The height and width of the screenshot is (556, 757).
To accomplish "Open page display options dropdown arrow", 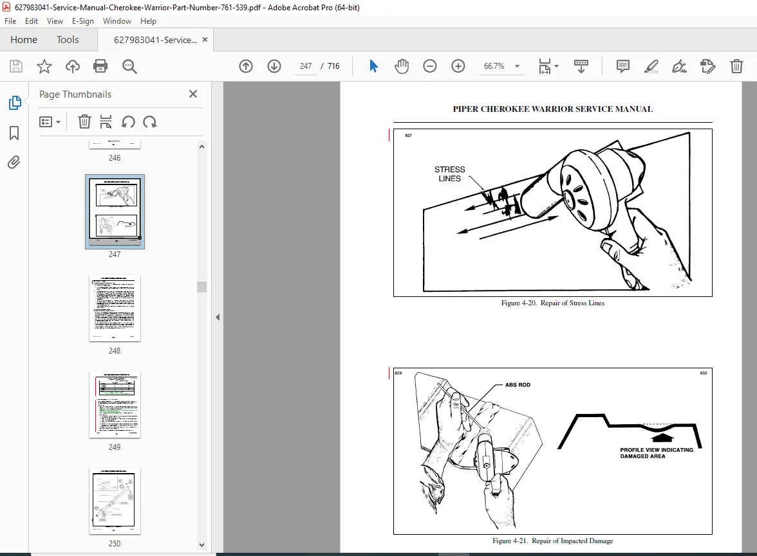I will click(557, 66).
